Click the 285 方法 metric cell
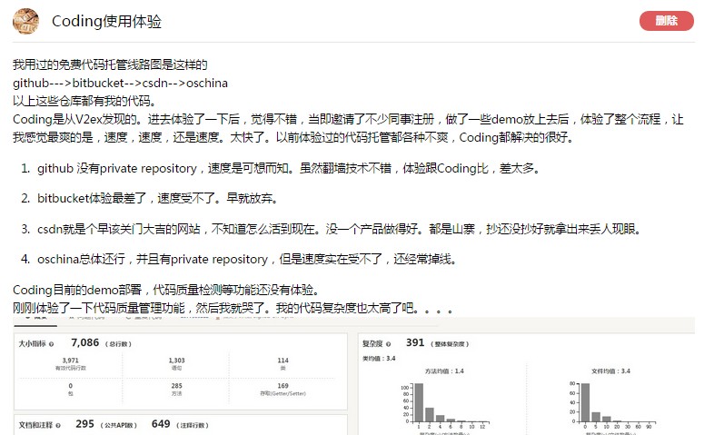The width and height of the screenshot is (714, 435). point(176,389)
